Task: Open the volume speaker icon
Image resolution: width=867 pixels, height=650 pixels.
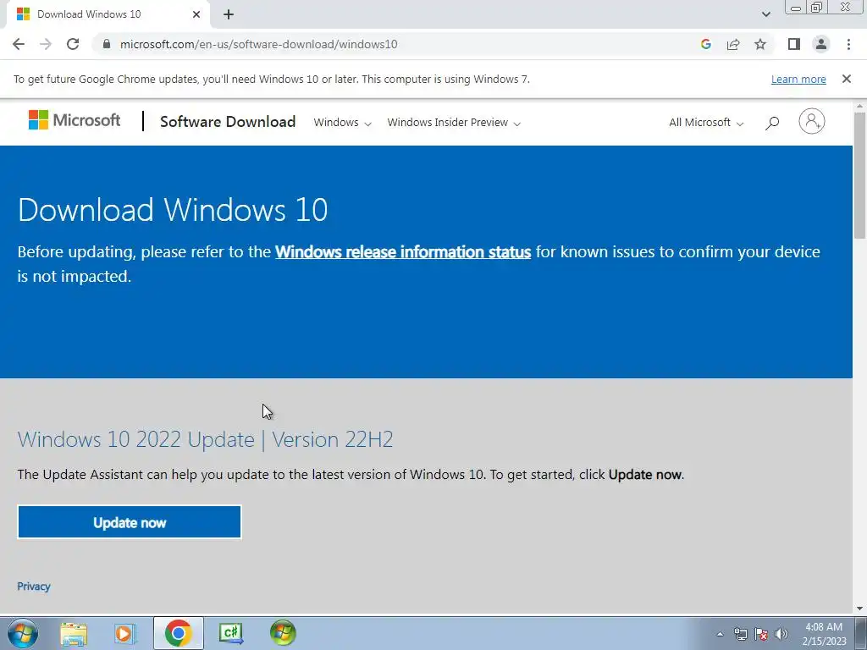Action: point(781,634)
